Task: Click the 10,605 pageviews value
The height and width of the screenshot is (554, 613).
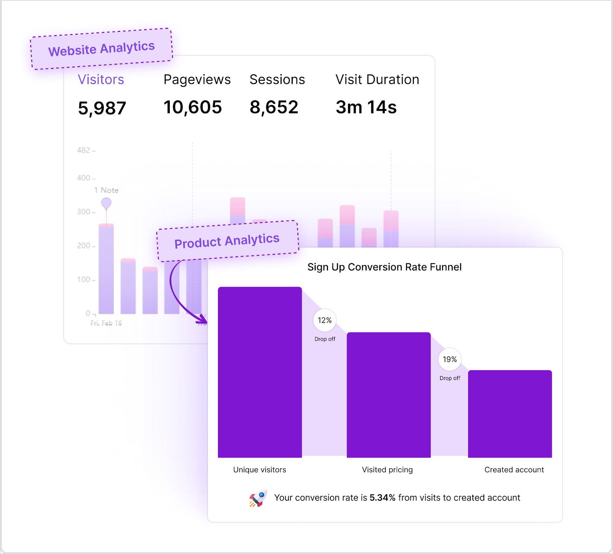Action: (x=193, y=107)
